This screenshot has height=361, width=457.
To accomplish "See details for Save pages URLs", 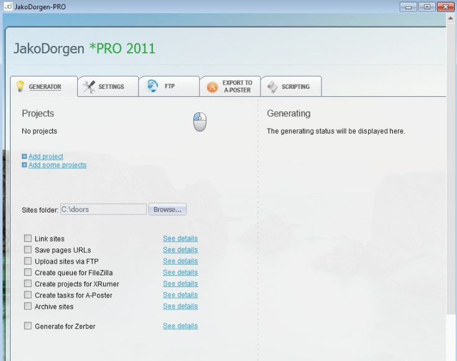I will pos(180,250).
